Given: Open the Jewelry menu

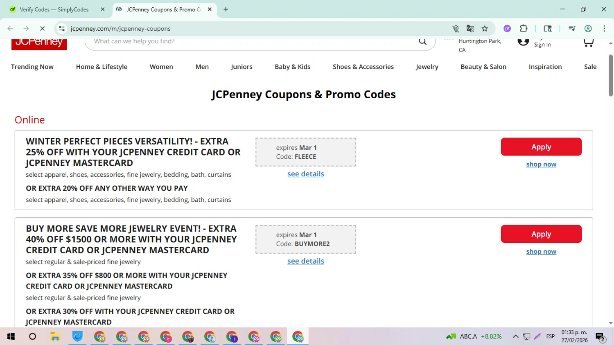Looking at the screenshot, I should click(x=427, y=67).
